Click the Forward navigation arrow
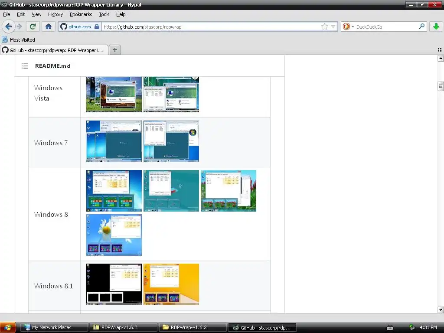This screenshot has height=333, width=444. [20, 26]
